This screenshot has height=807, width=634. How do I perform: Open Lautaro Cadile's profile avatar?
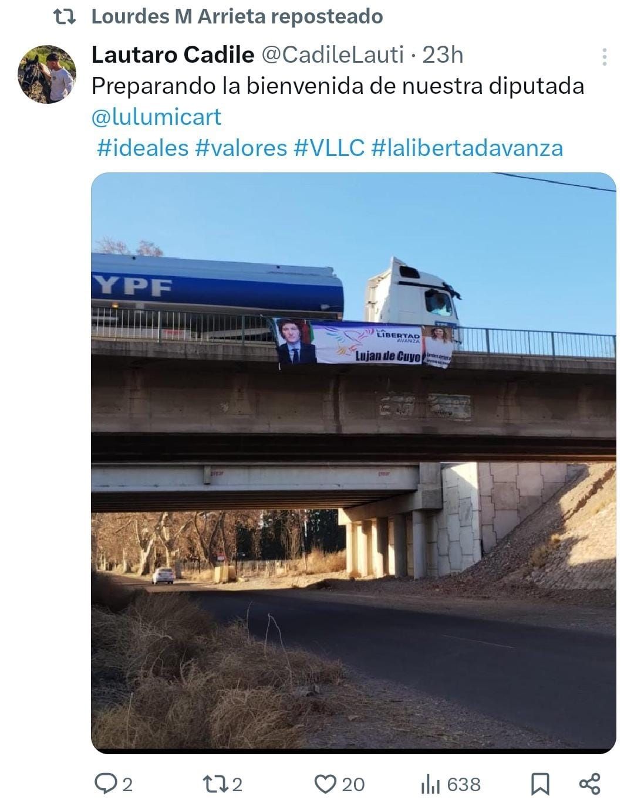click(x=47, y=74)
